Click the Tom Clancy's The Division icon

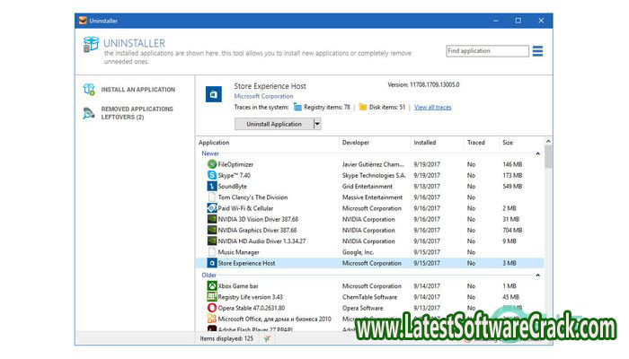click(212, 197)
